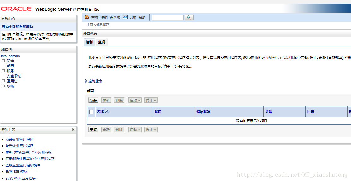
Task: Select 部署 in the domain tree
Action: pos(10,66)
